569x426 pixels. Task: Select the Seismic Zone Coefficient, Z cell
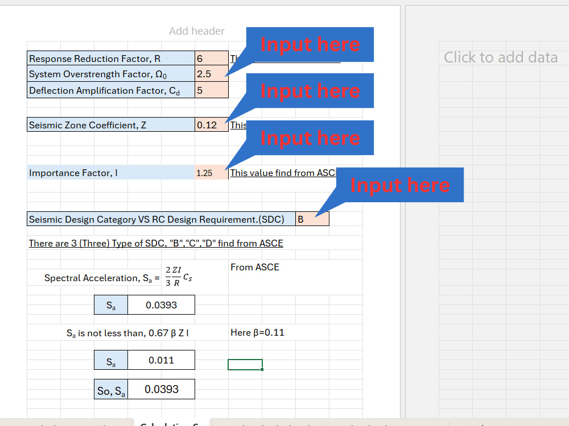click(111, 125)
